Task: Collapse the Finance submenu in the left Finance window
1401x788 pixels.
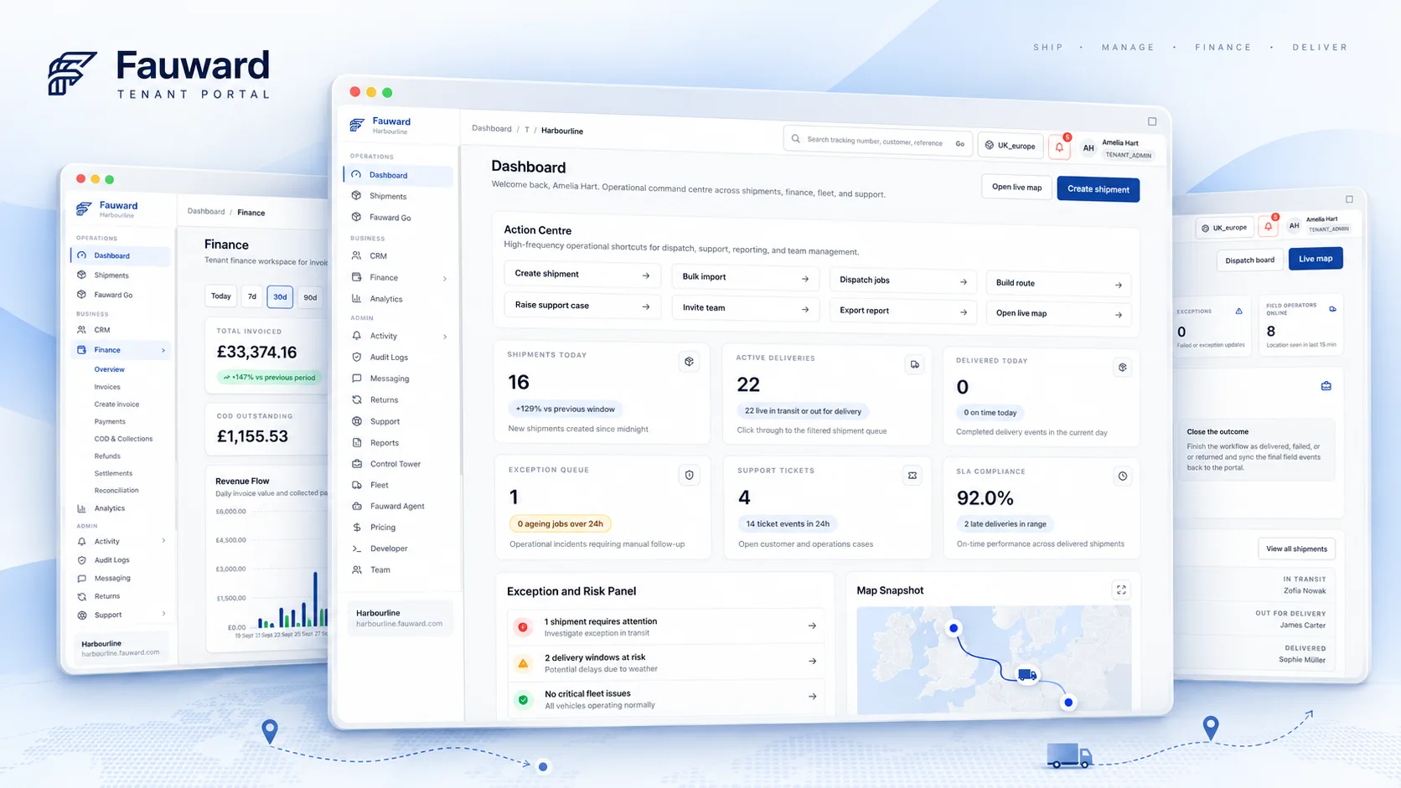Action: (x=163, y=350)
